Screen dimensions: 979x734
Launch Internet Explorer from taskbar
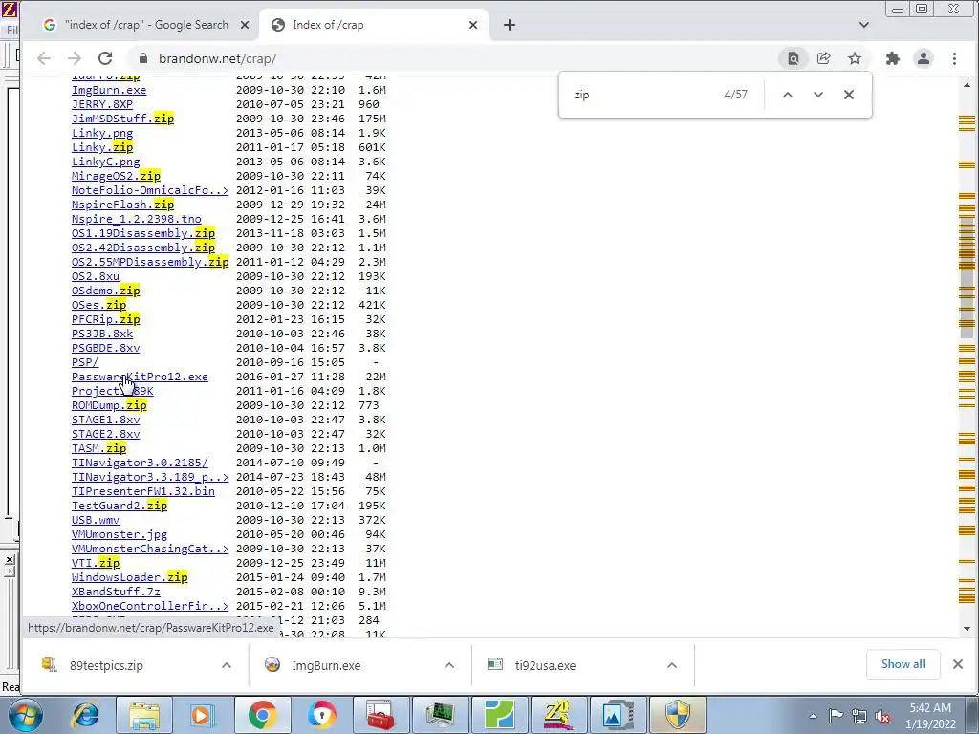(x=85, y=715)
